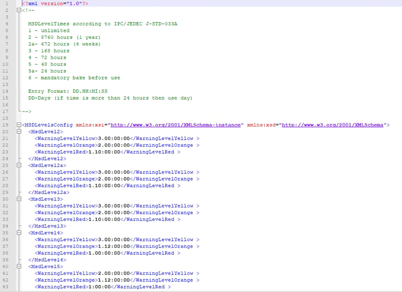The image size is (402, 292).
Task: Click the xmlns:xsi attribute name
Action: click(x=90, y=125)
